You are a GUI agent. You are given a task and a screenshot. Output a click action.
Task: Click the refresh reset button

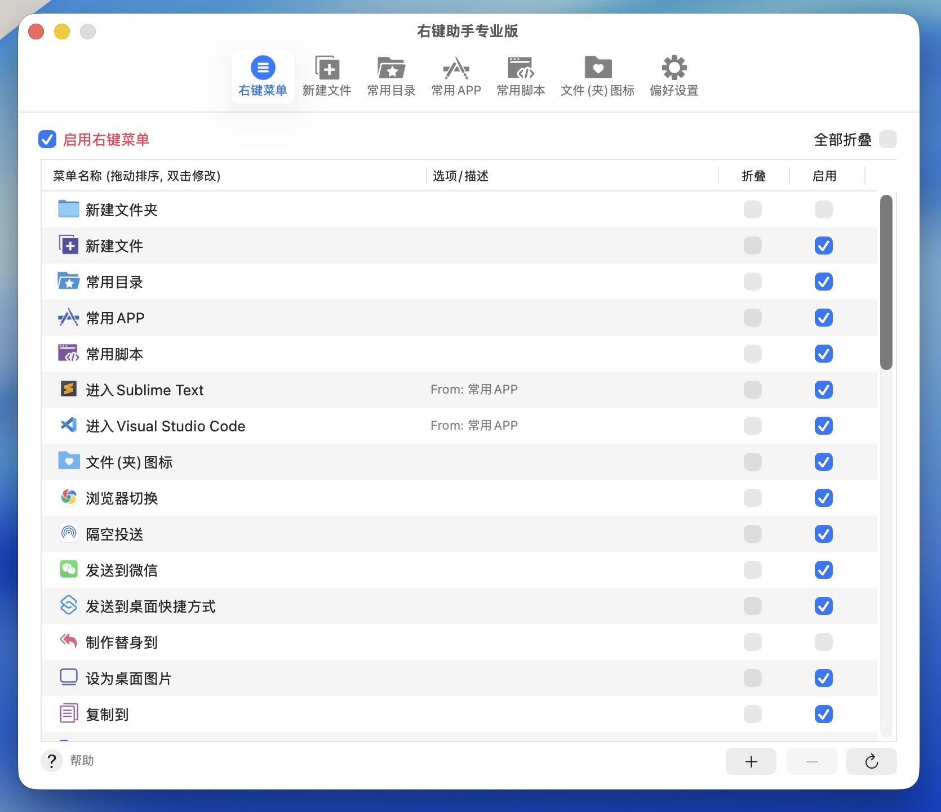pos(871,761)
